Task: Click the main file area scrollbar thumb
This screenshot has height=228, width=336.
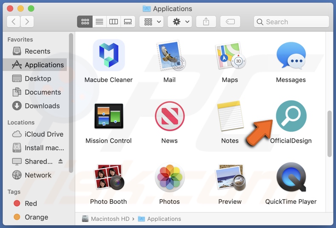Action: pyautogui.click(x=329, y=134)
